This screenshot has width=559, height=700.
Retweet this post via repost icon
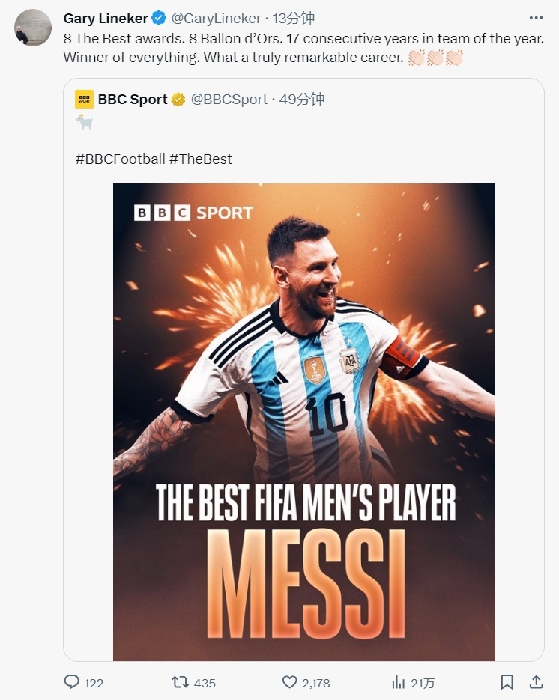click(181, 682)
